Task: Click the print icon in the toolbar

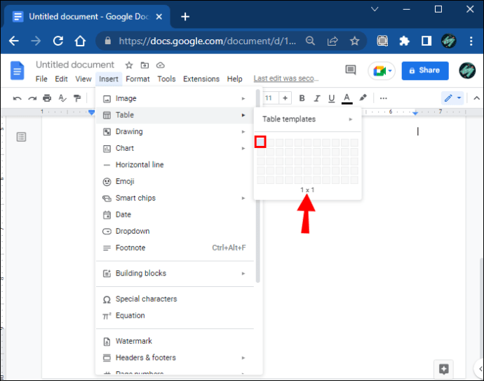Action: pos(47,98)
